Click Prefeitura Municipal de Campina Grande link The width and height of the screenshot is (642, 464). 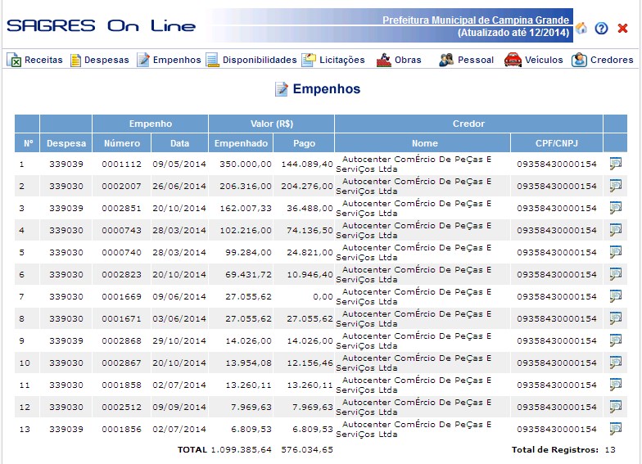476,20
